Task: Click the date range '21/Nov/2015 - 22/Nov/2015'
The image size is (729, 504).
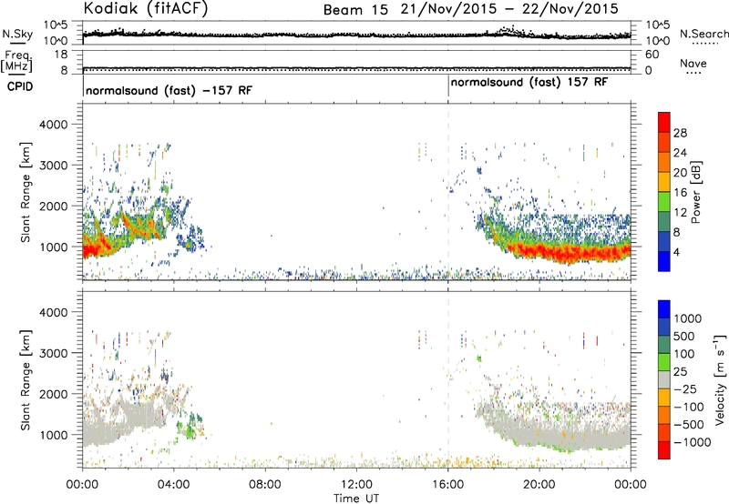Action: click(x=509, y=9)
